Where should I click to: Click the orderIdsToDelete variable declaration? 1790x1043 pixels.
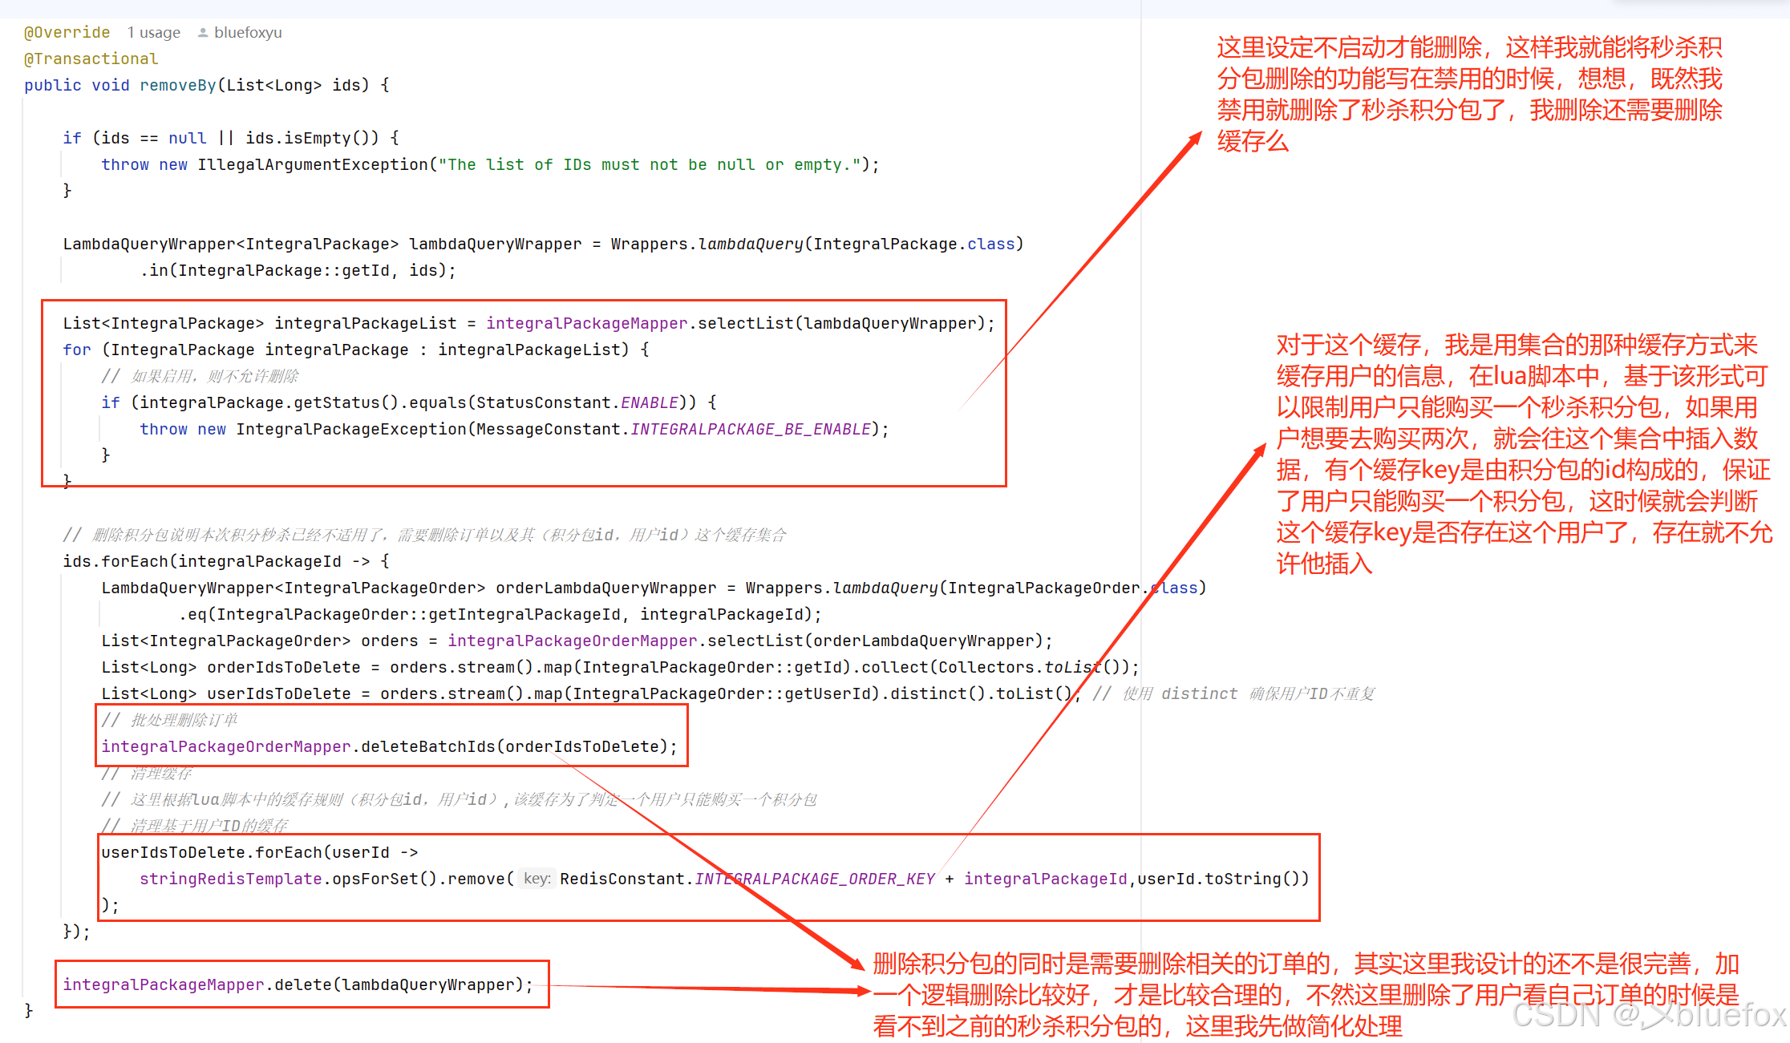(x=283, y=668)
